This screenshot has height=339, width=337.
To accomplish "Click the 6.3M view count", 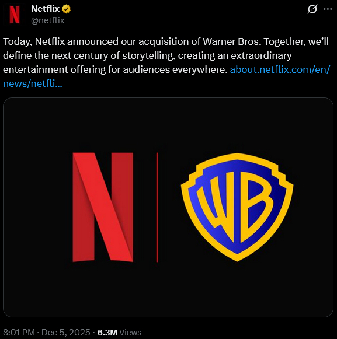I will coord(107,333).
